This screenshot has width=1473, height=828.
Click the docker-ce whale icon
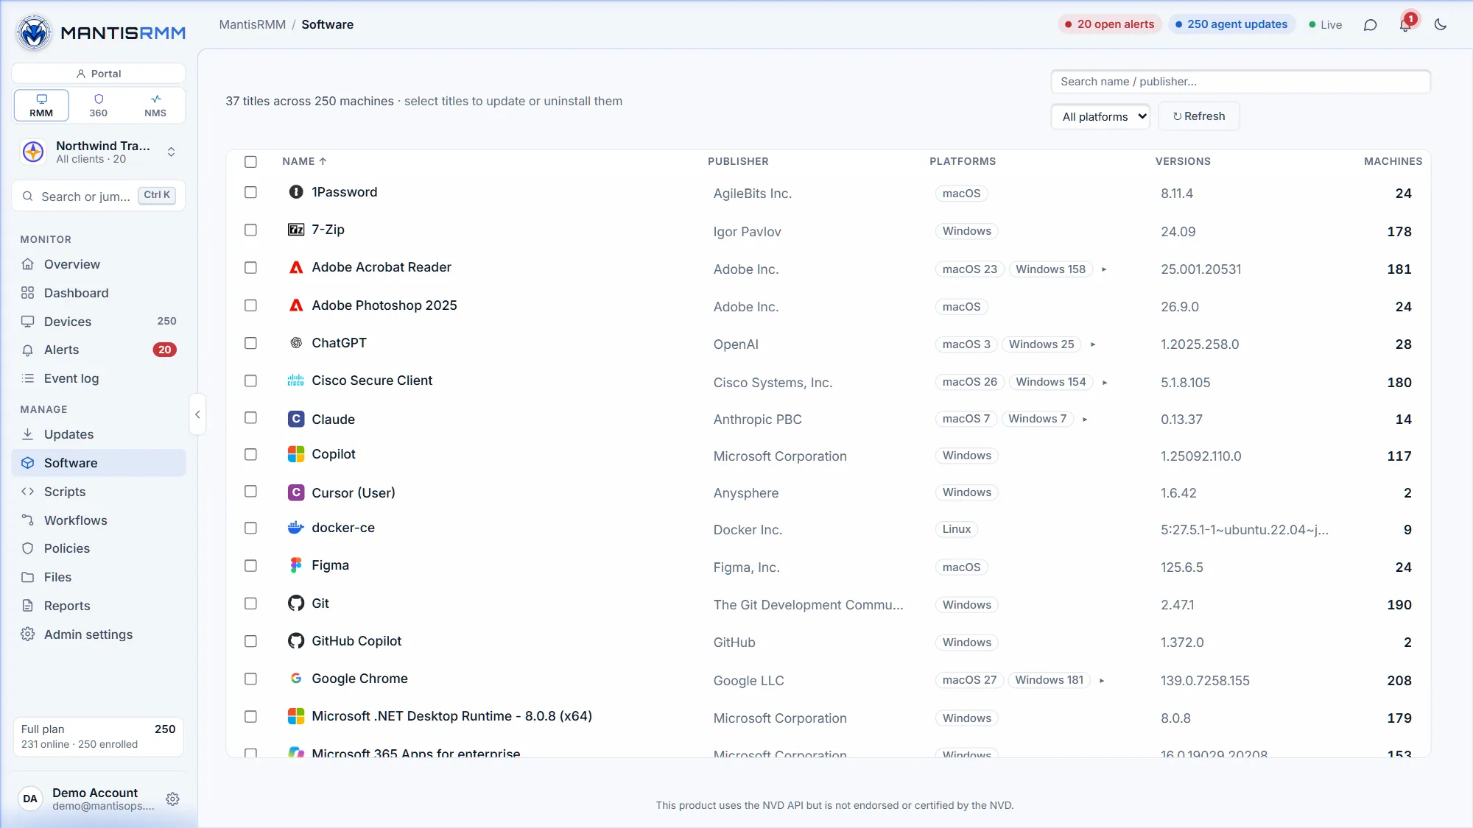296,528
